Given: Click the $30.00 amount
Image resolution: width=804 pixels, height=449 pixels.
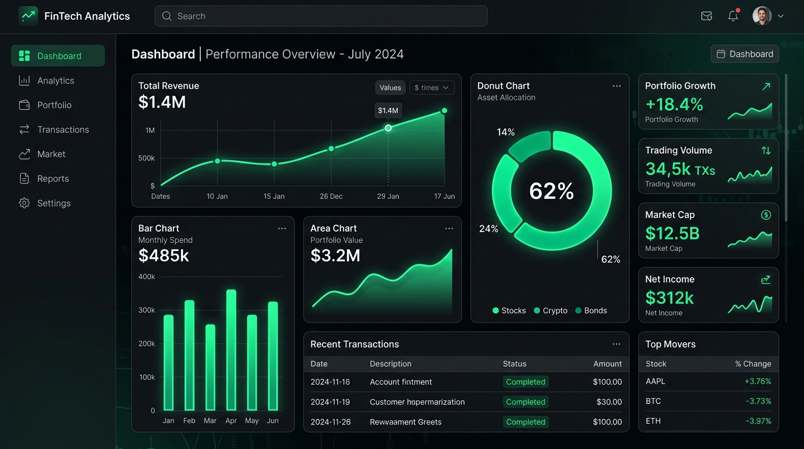Looking at the screenshot, I should pyautogui.click(x=610, y=402).
